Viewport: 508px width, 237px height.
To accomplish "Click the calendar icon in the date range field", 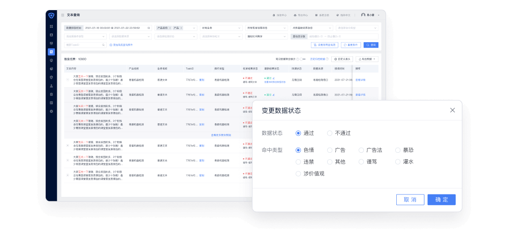I will tap(149, 28).
